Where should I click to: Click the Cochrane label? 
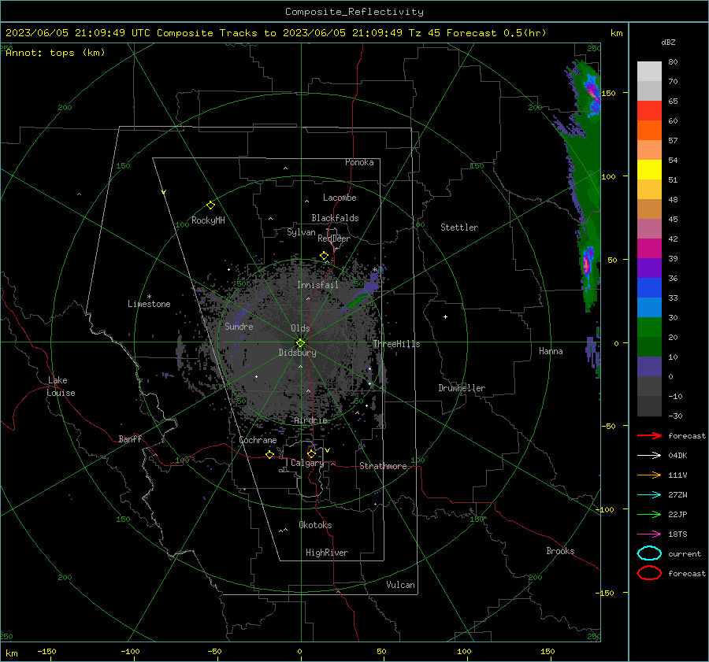tap(258, 440)
